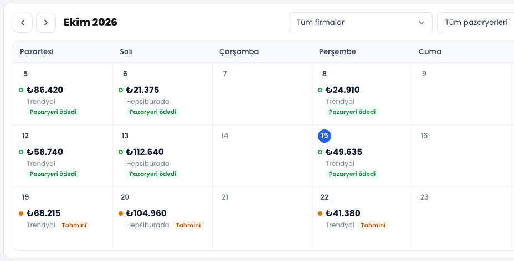
Task: Select calendar day 7
Action: (224, 74)
